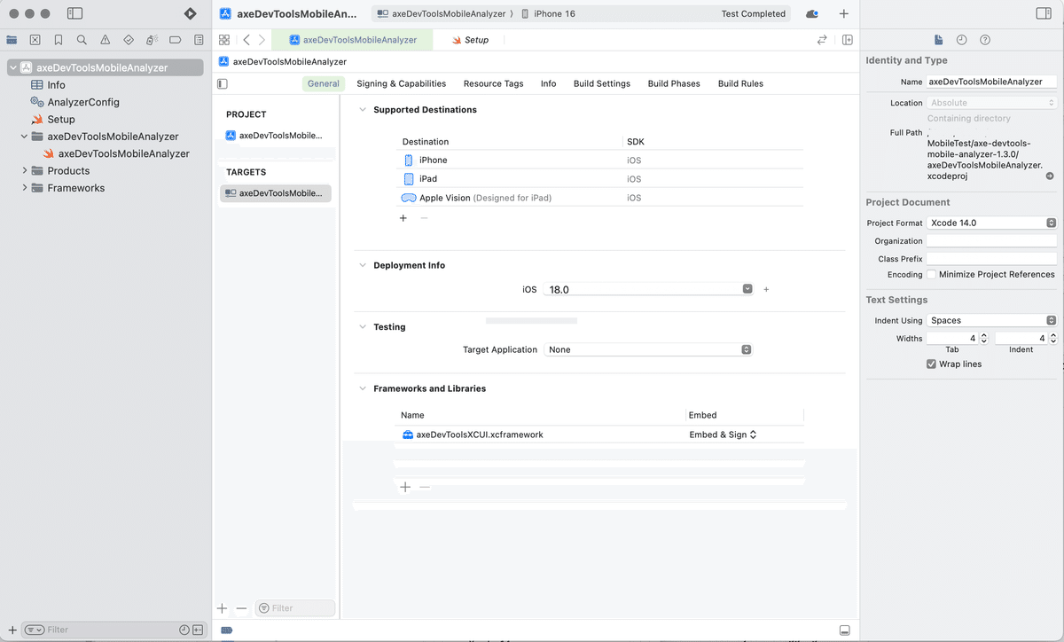Select iPhone 16 run destination
1064x642 pixels.
(549, 14)
